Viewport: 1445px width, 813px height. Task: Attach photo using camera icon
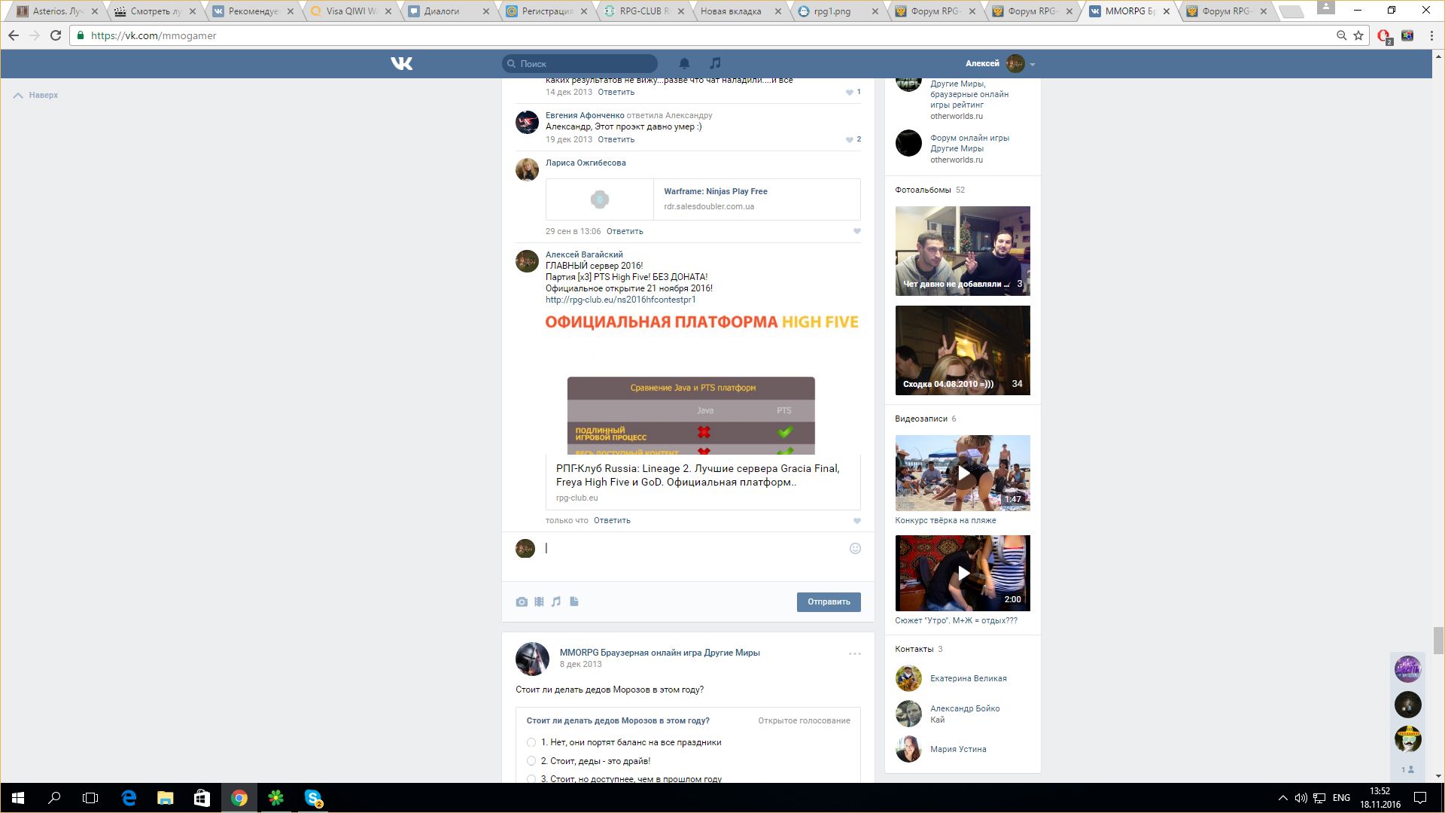point(522,601)
